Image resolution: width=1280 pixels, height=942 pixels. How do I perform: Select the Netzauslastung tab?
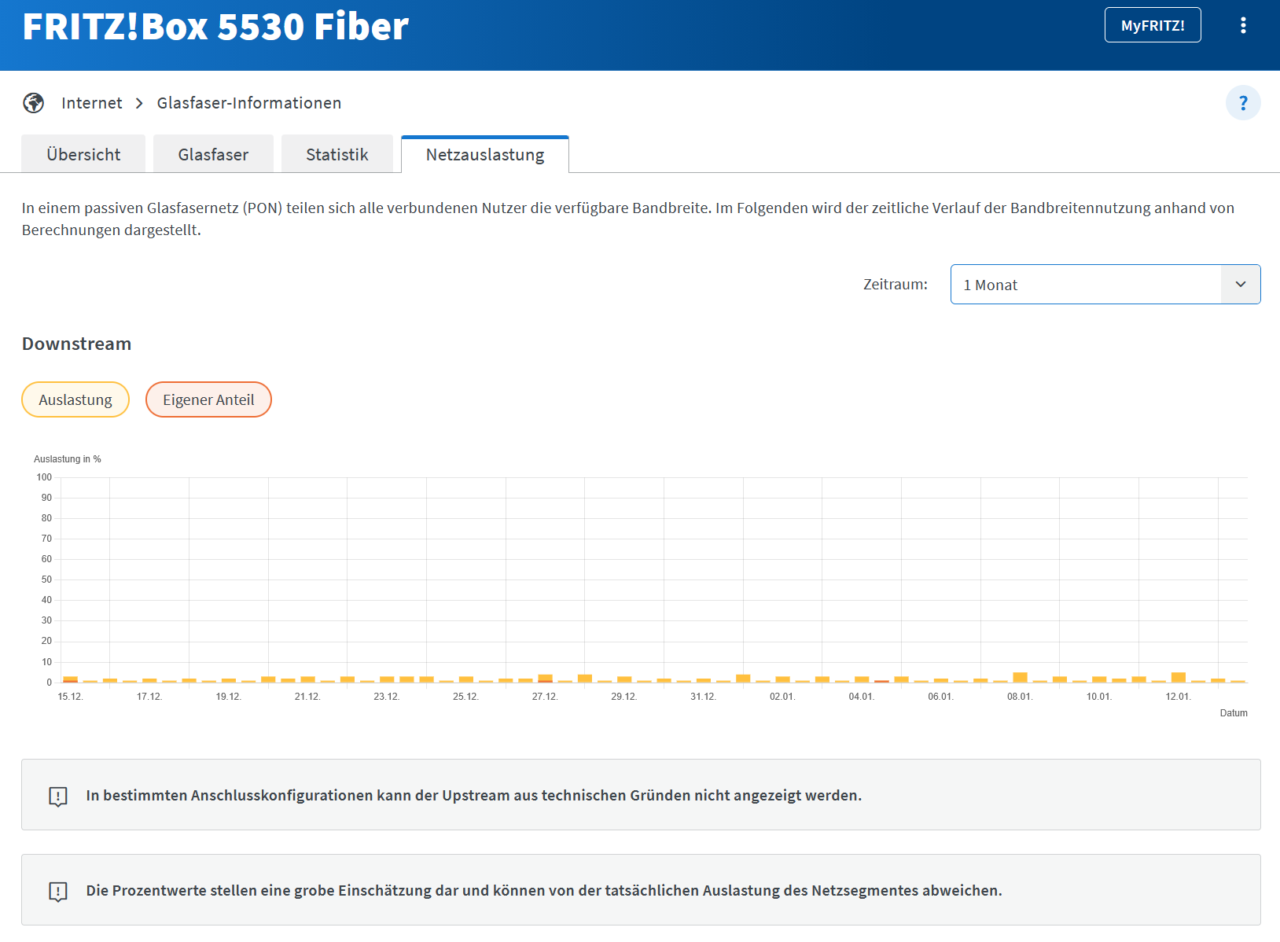485,154
